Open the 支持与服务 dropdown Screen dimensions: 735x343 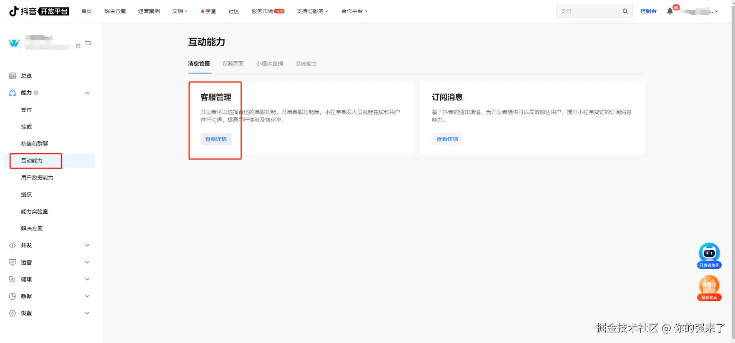312,11
